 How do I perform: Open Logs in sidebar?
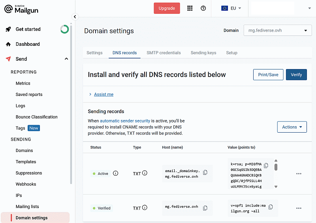pos(21,106)
